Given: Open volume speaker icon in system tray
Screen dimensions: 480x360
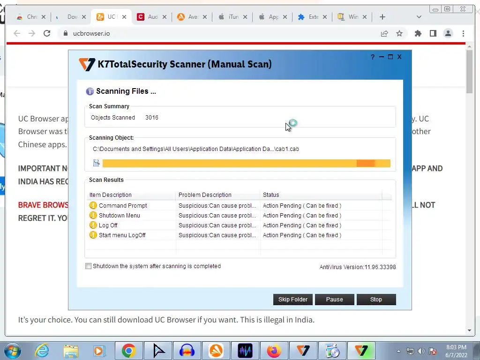Looking at the screenshot, I should point(421,351).
